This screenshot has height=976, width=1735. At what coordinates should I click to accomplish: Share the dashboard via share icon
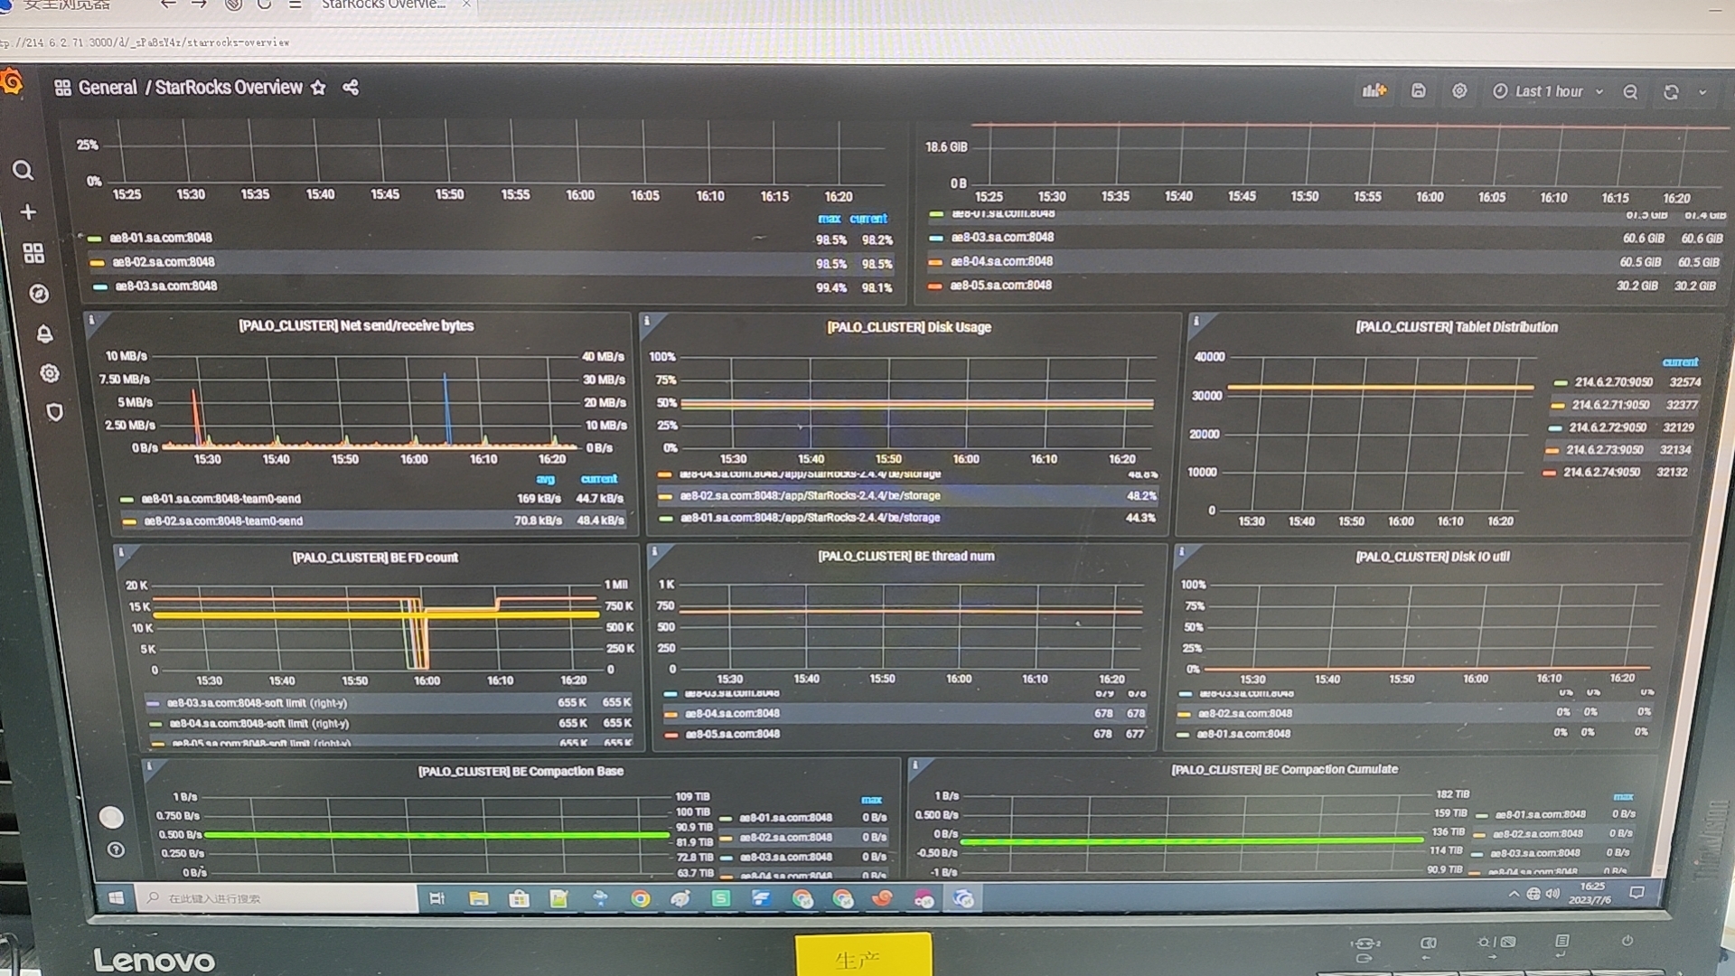(351, 88)
